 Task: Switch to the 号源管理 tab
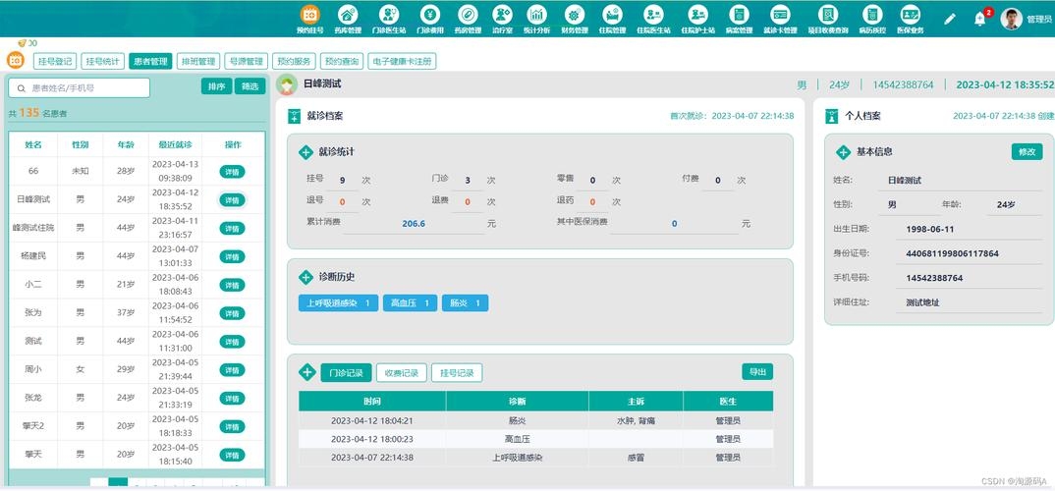coord(247,61)
